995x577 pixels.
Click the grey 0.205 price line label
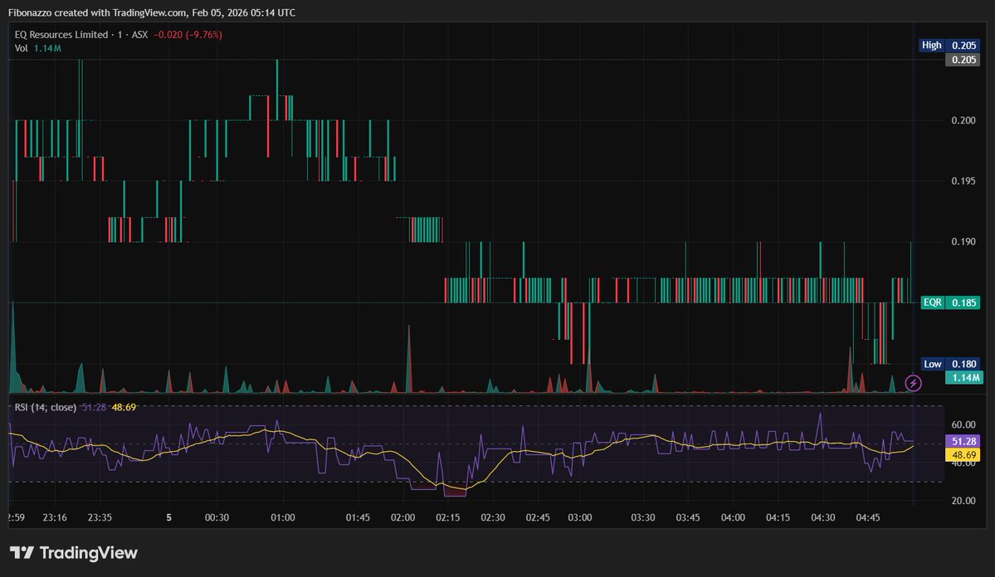pyautogui.click(x=963, y=60)
